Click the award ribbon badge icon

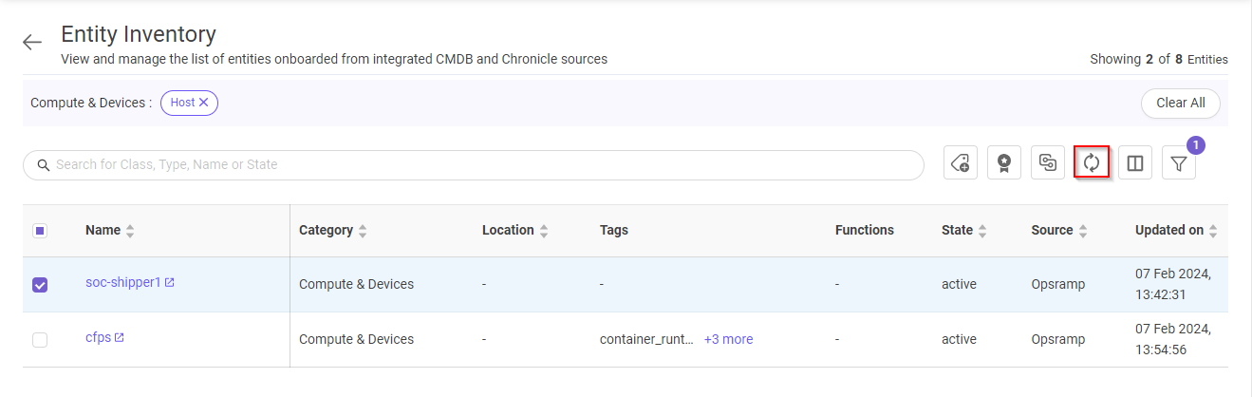(x=1004, y=163)
